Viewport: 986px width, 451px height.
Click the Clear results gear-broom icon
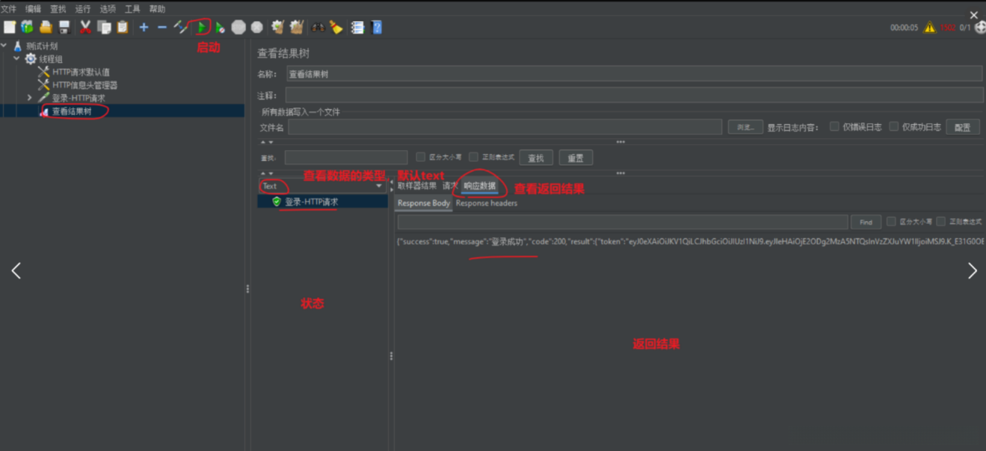point(278,27)
